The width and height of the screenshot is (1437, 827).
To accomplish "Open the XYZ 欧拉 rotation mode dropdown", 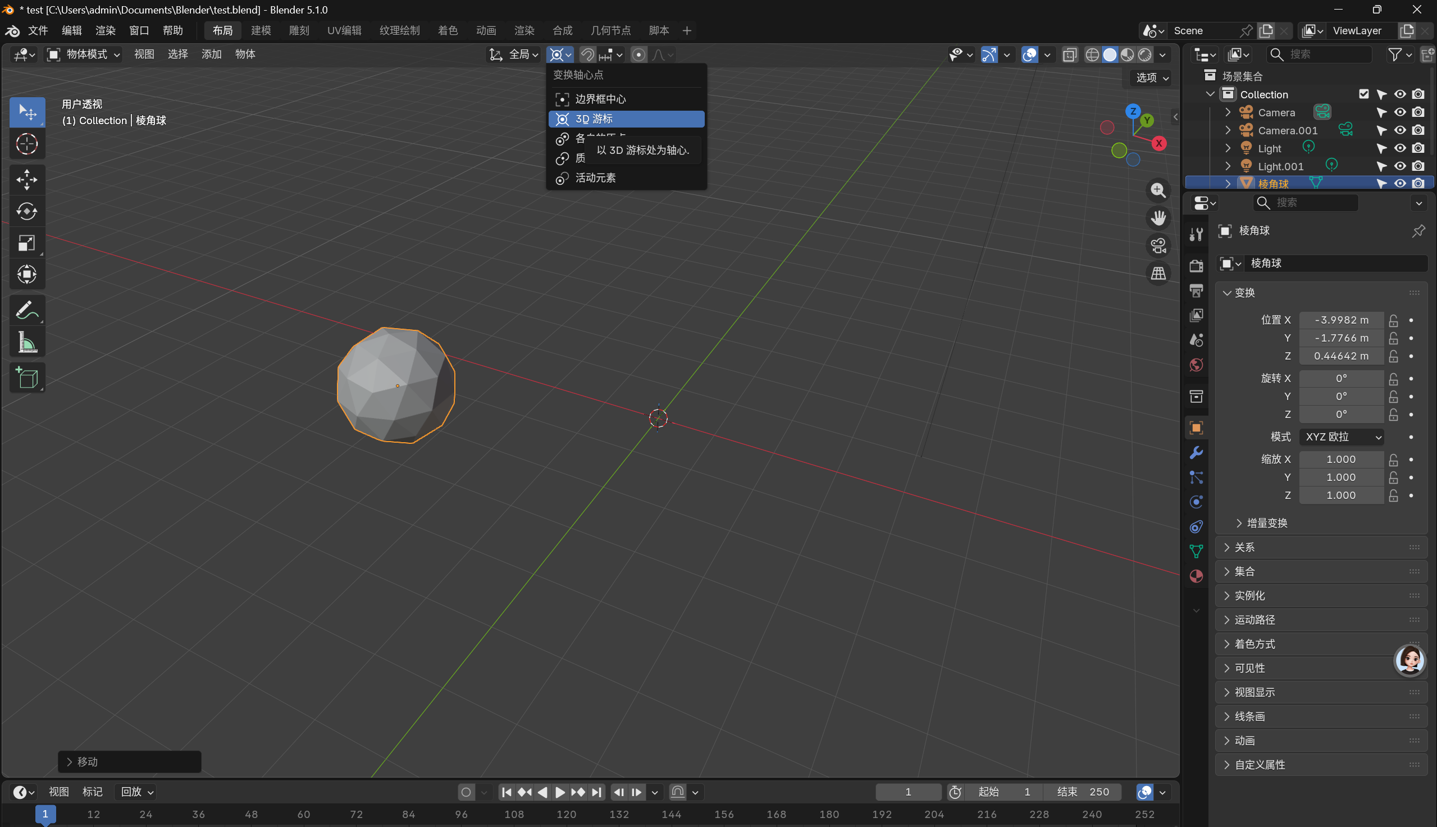I will pos(1342,437).
